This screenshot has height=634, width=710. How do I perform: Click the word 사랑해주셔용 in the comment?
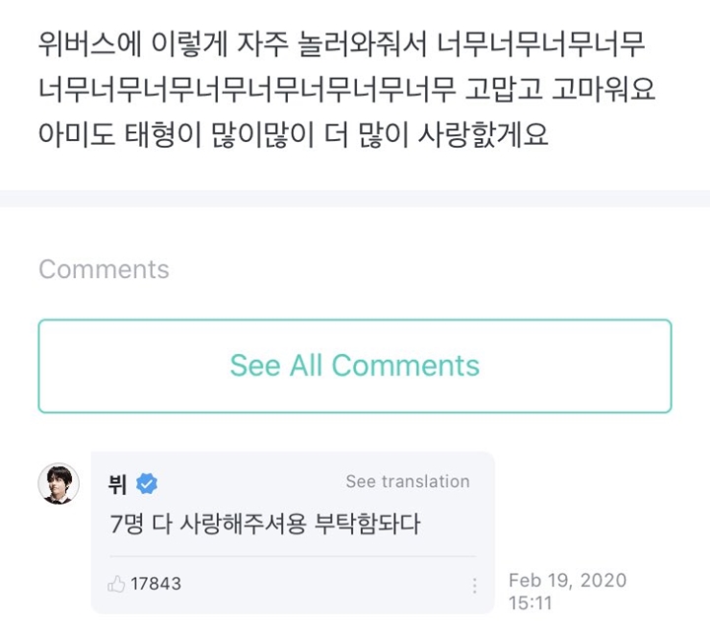228,525
